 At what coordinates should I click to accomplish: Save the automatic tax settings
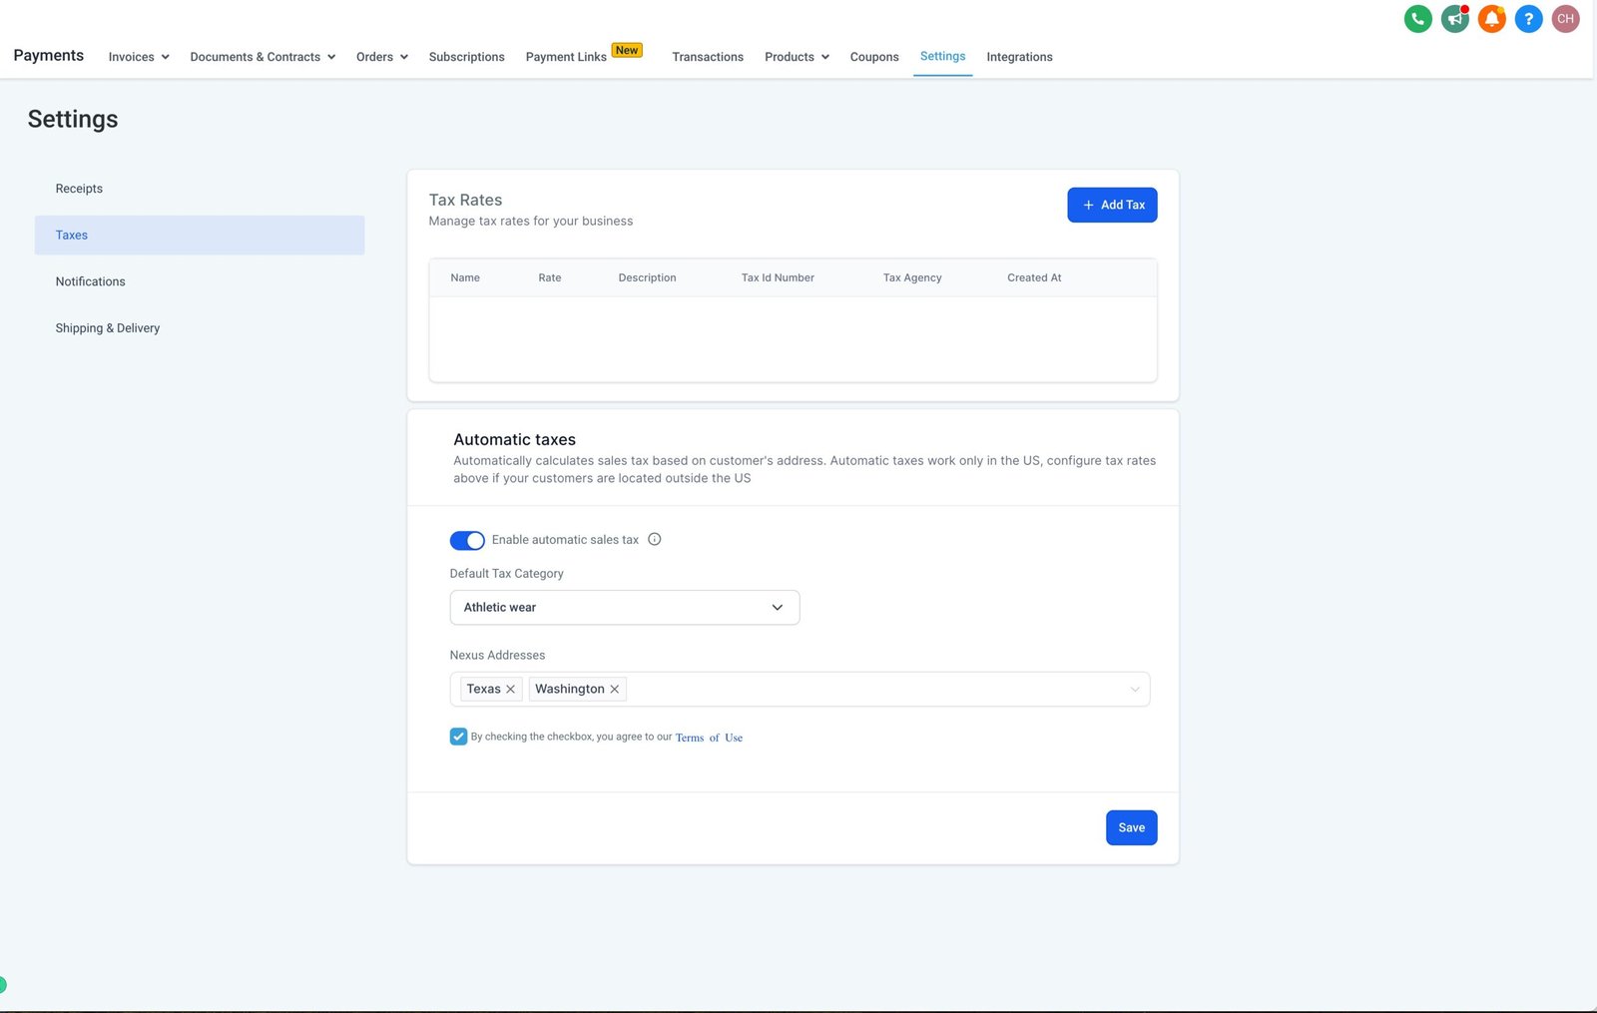click(x=1131, y=827)
